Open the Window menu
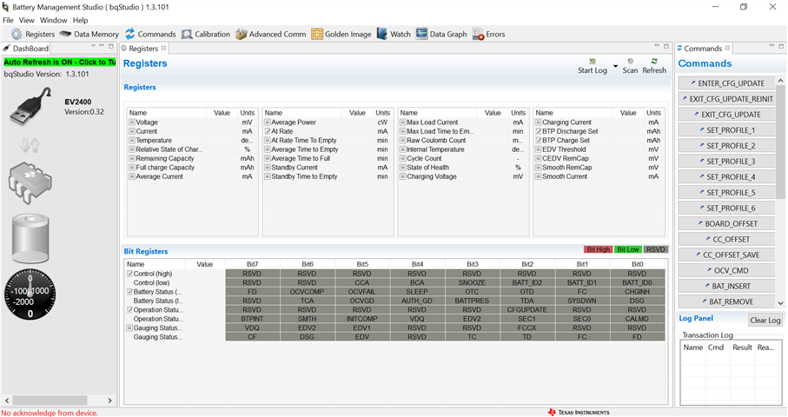This screenshot has height=417, width=788. (53, 20)
